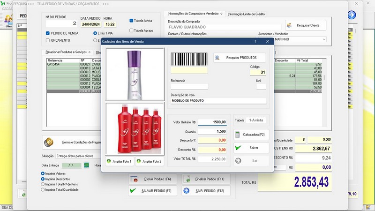Click the barcode image in item dialog
Viewport: 375px width, 211px height.
click(189, 60)
